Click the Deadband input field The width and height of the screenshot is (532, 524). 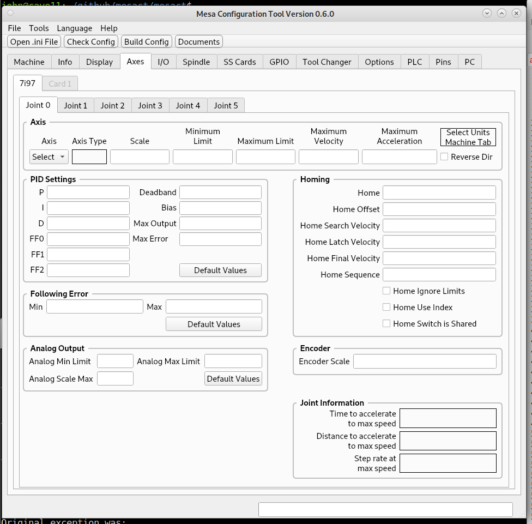221,192
